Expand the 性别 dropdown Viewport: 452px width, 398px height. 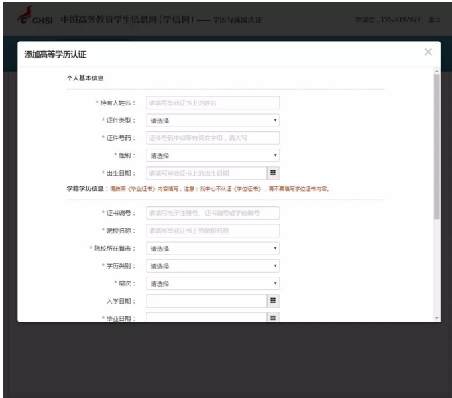(212, 155)
